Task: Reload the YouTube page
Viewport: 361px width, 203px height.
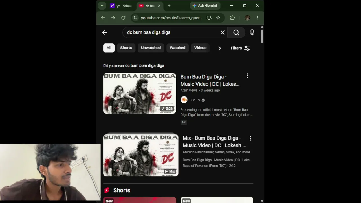Action: point(123,18)
